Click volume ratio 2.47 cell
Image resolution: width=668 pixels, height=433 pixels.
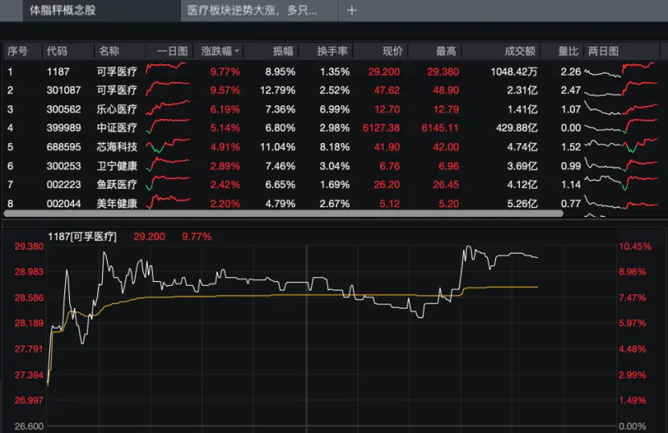pyautogui.click(x=571, y=90)
